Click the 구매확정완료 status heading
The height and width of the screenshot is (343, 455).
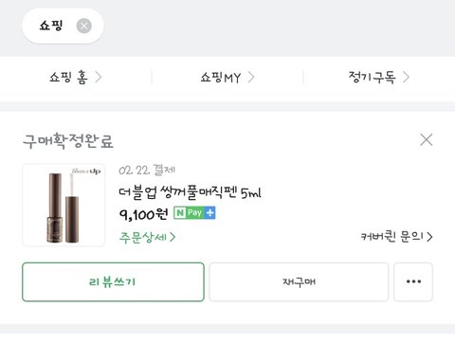[x=68, y=141]
